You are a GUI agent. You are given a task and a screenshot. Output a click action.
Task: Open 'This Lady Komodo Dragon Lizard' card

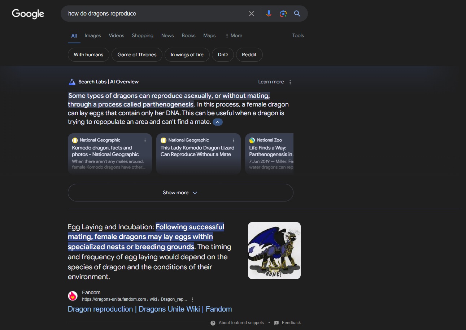coord(198,154)
